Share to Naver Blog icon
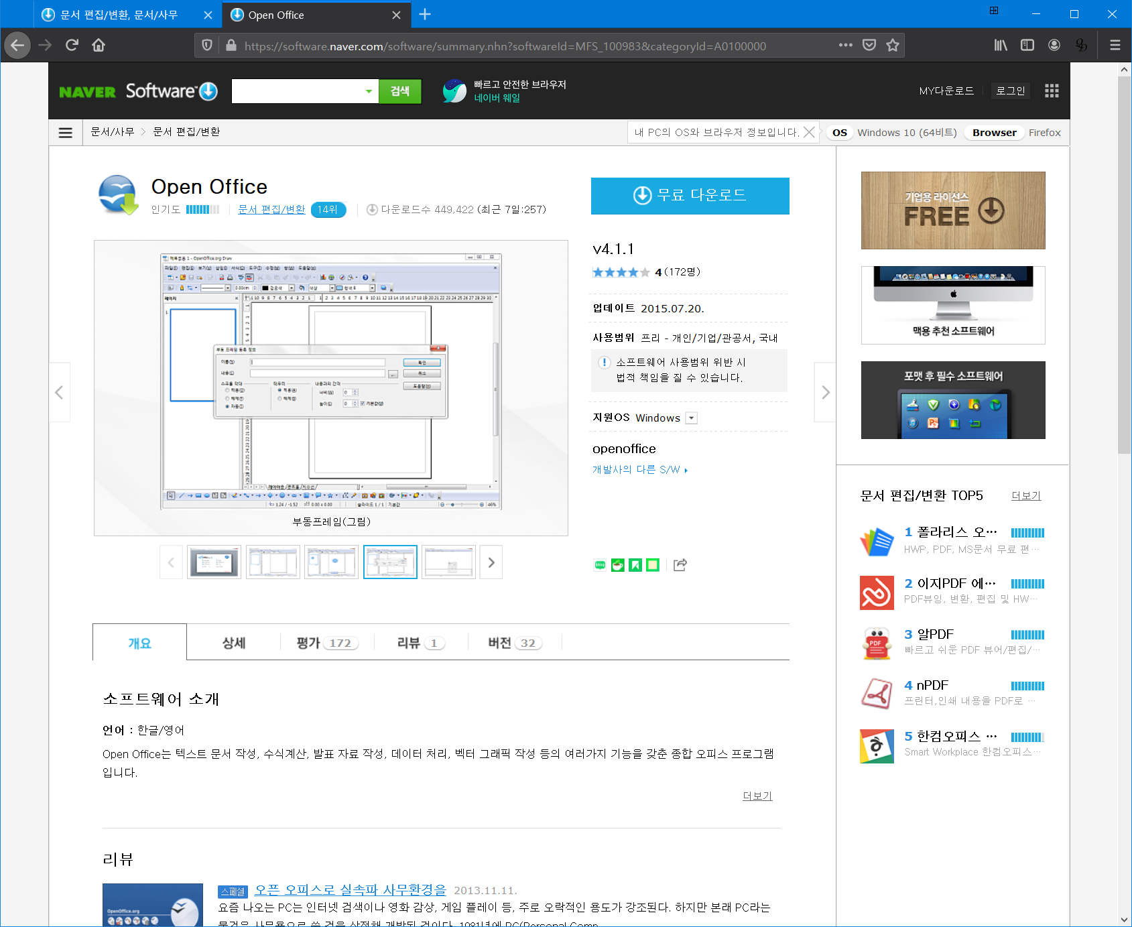Screen dimensions: 1132x927 [x=600, y=565]
